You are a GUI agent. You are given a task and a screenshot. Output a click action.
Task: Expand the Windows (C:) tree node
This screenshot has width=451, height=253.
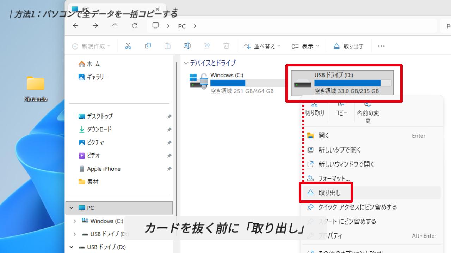point(75,221)
